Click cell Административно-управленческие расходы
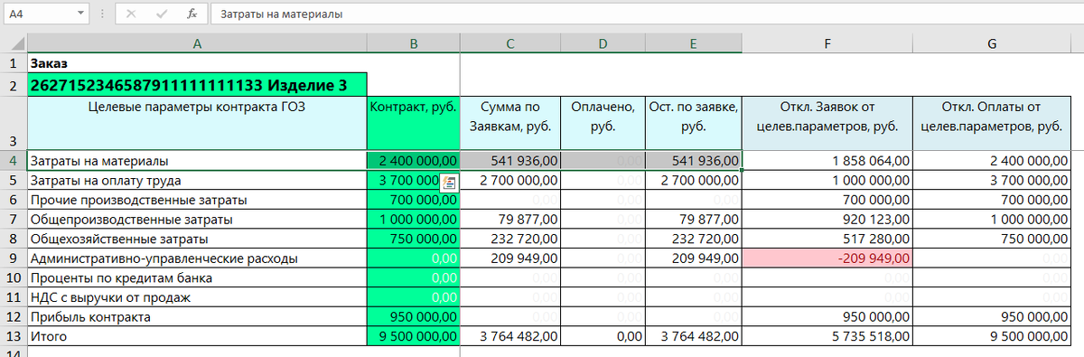Image resolution: width=1084 pixels, height=357 pixels. click(197, 258)
